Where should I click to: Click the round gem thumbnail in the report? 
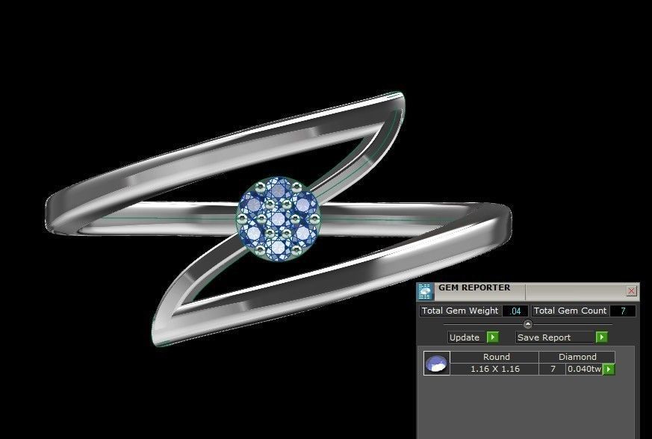point(437,364)
